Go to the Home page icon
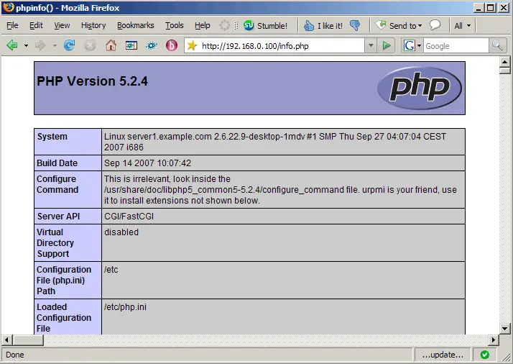The image size is (513, 364). (111, 45)
